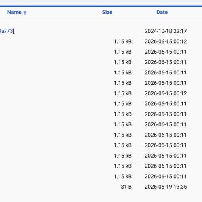202x202 pixels.
Task: Click the 2024-10-18 22:17 date entry
Action: pyautogui.click(x=166, y=31)
